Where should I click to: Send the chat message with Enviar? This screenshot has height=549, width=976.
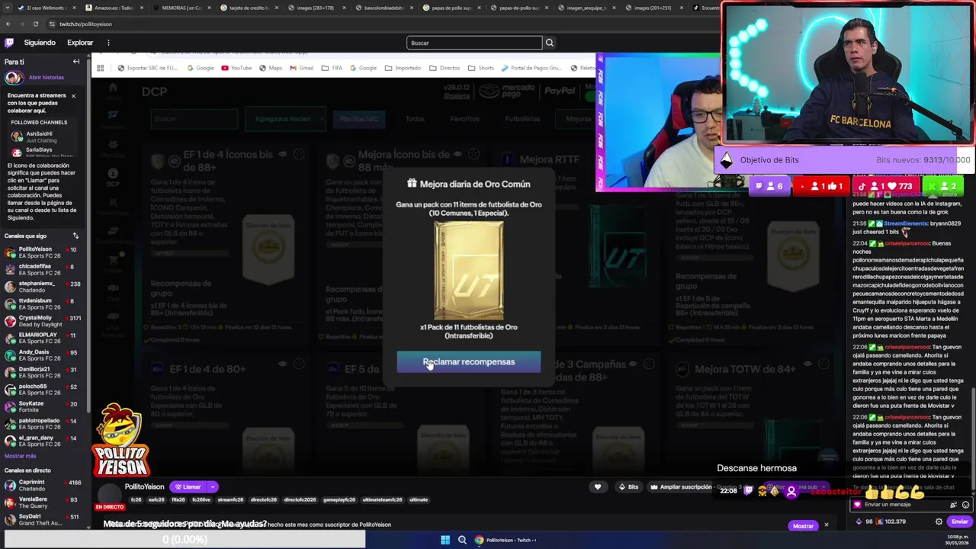pos(959,522)
